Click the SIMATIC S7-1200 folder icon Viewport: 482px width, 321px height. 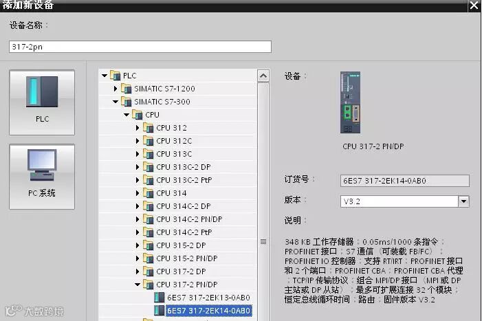[x=127, y=89]
